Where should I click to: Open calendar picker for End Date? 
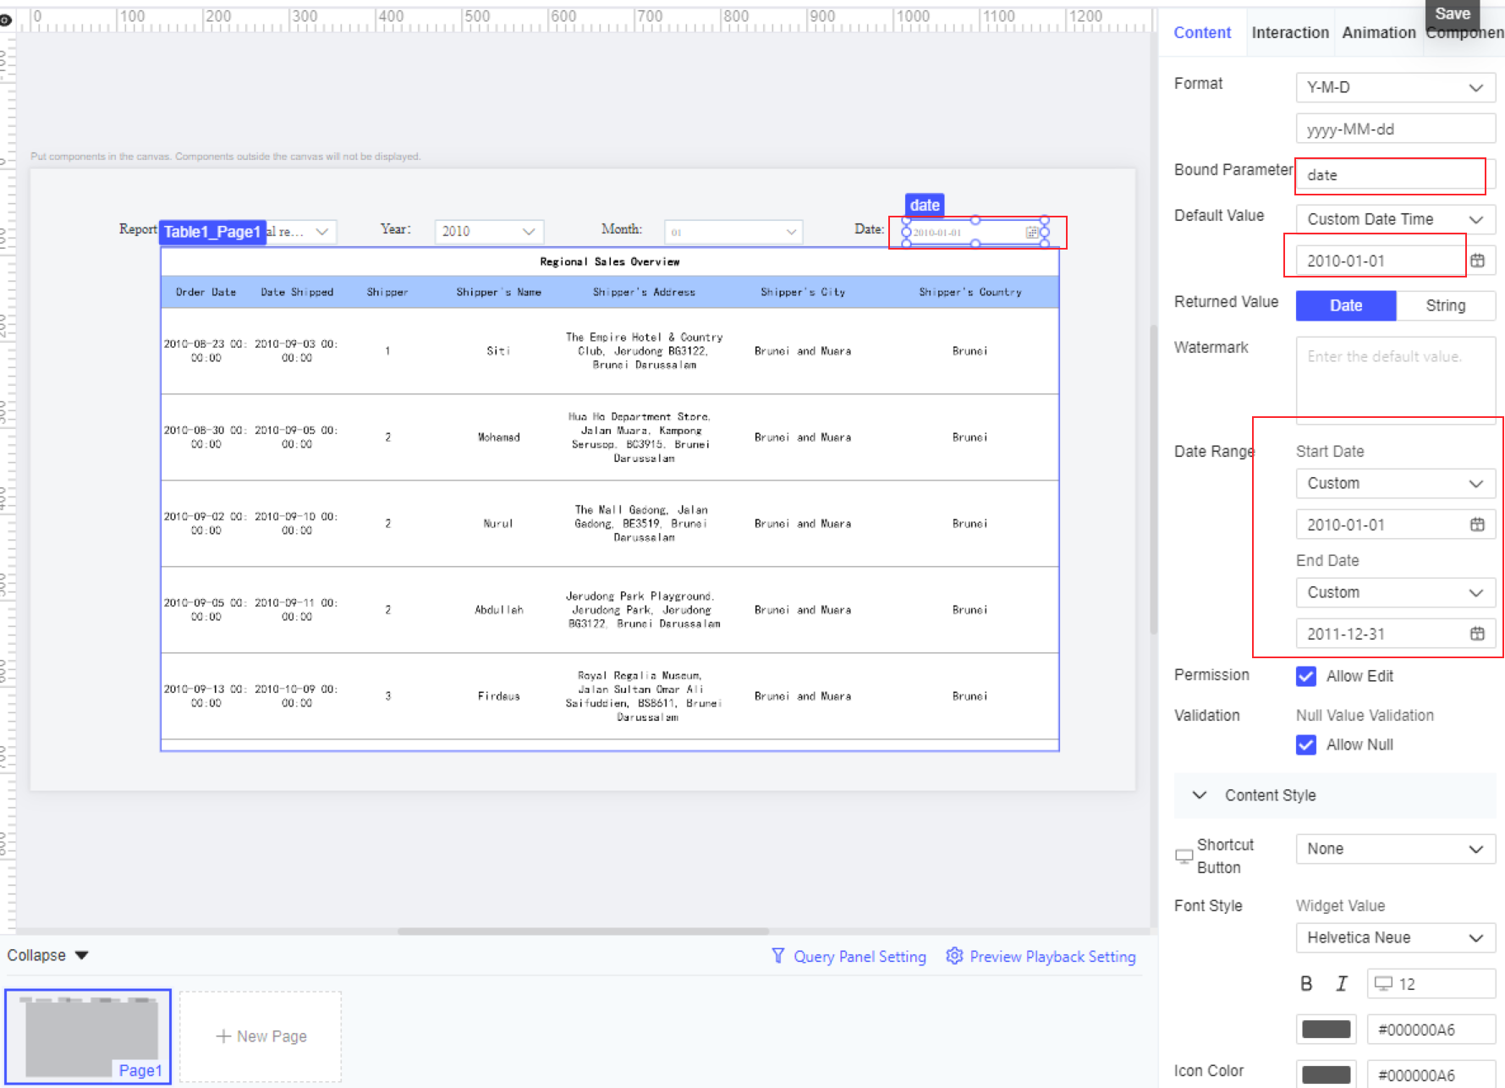click(1477, 634)
